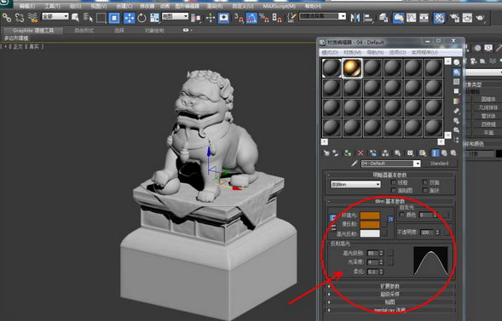Click the Sample UV Tiling icon
This screenshot has width=502, height=321.
457,91
